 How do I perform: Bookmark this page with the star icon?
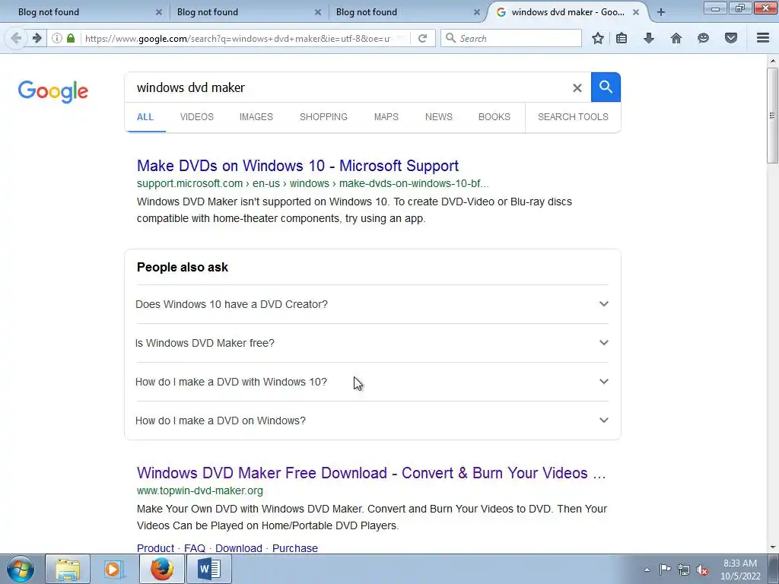pyautogui.click(x=598, y=38)
